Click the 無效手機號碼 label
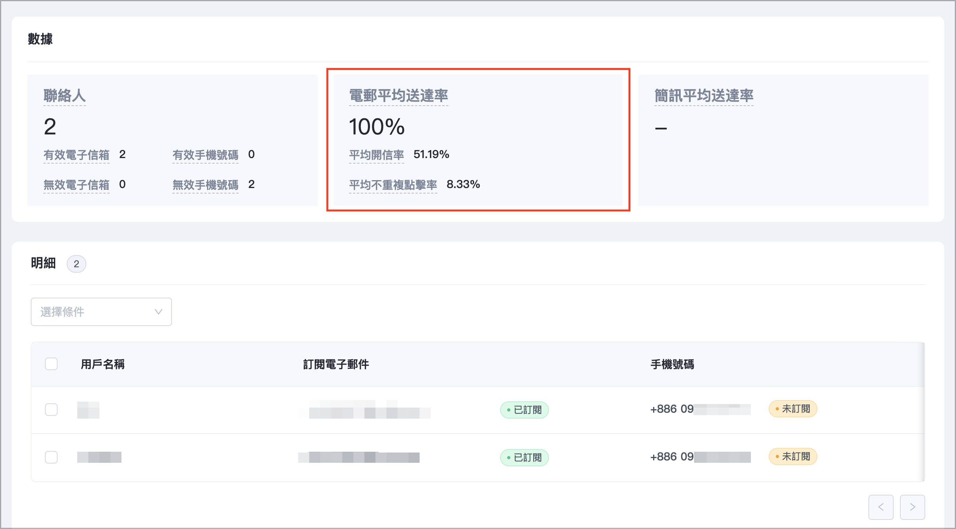 [205, 185]
